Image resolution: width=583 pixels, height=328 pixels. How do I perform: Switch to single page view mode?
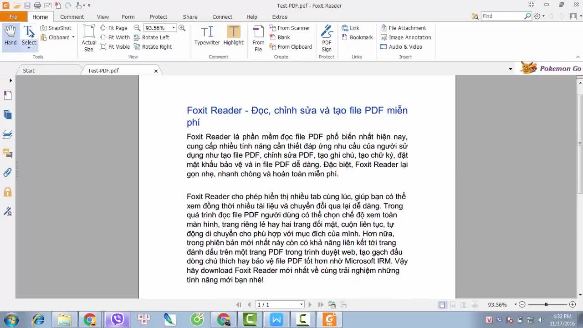coord(442,305)
